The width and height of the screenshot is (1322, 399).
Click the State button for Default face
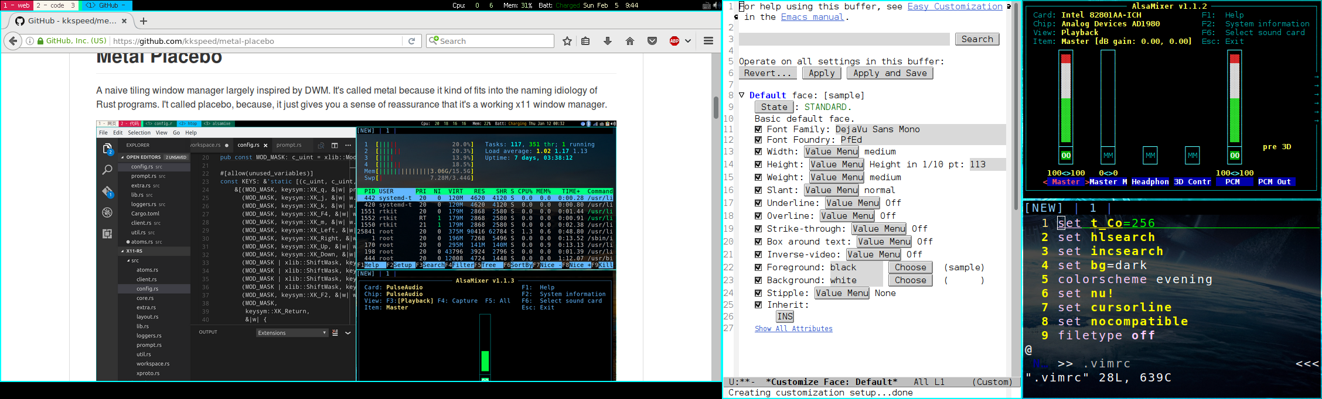[x=774, y=107]
